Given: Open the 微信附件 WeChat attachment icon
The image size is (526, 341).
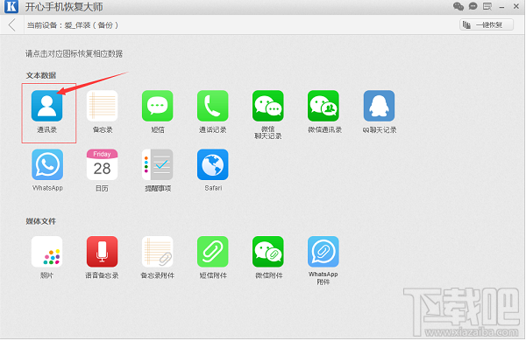Looking at the screenshot, I should coord(268,252).
